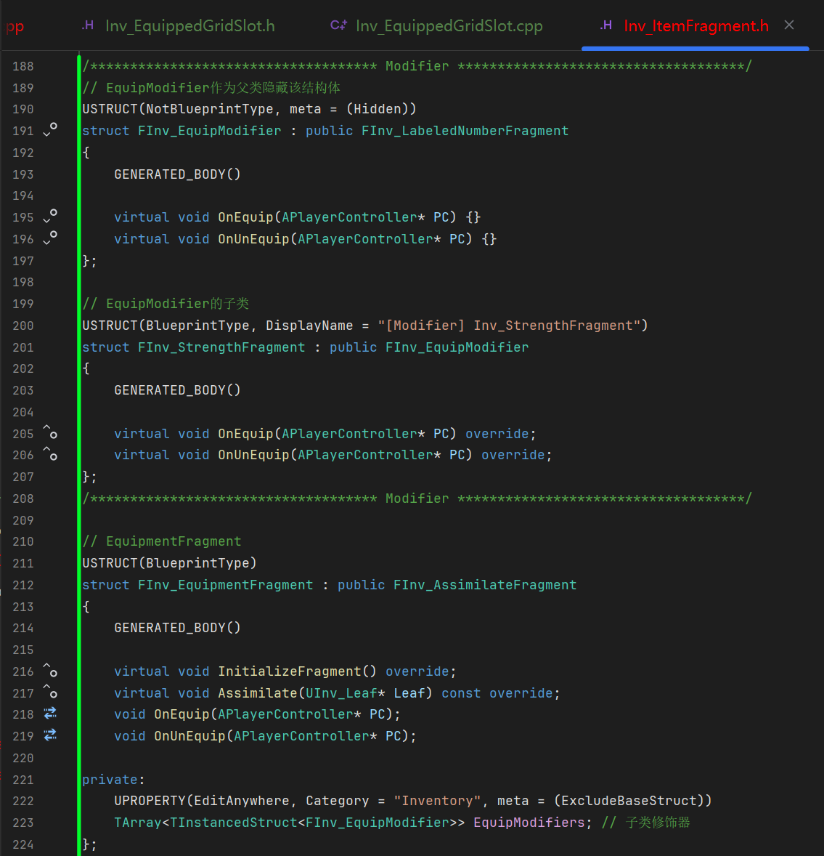Open the partially visible tab ending in 'pp'
This screenshot has width=824, height=856.
[15, 26]
